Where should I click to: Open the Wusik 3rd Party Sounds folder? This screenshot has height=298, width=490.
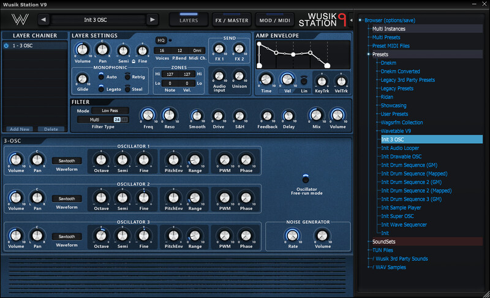402,259
